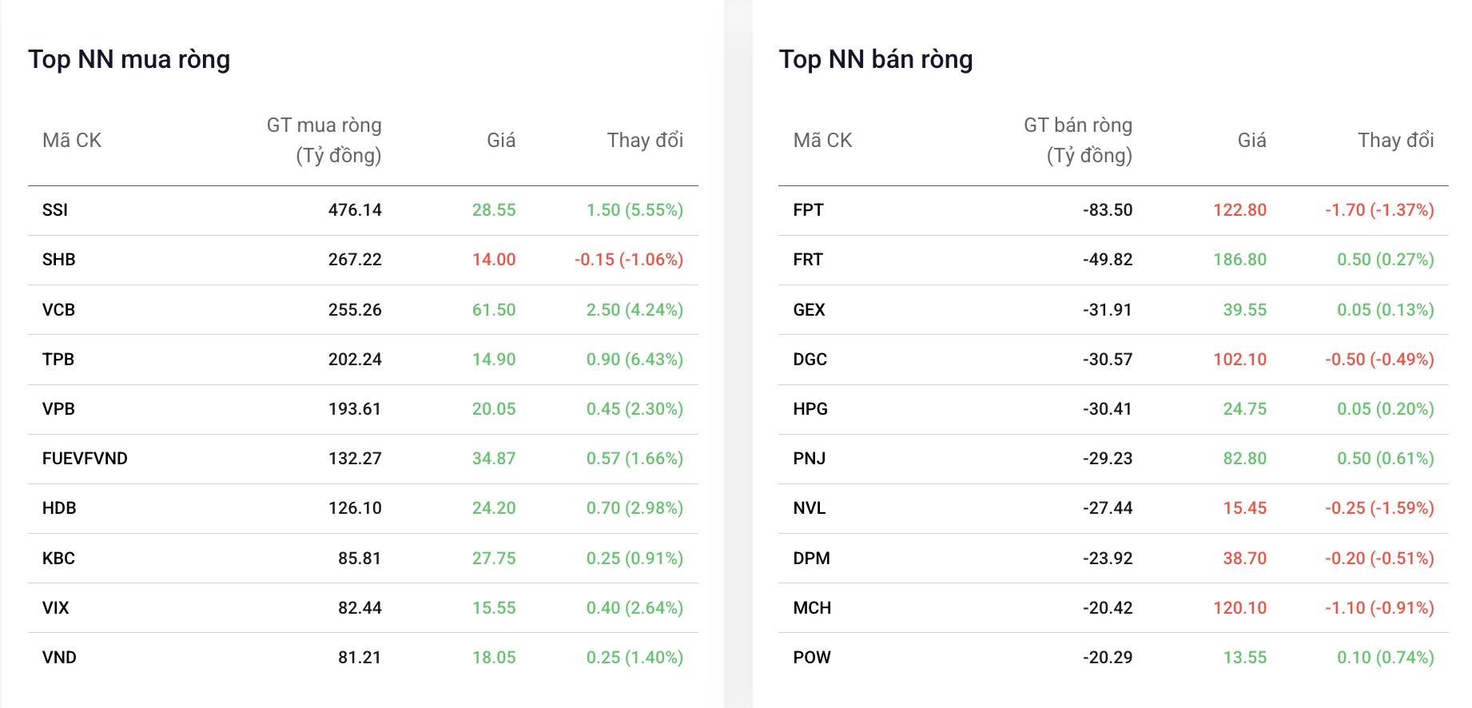Click the VIX stock code
Image resolution: width=1472 pixels, height=708 pixels.
[x=56, y=608]
